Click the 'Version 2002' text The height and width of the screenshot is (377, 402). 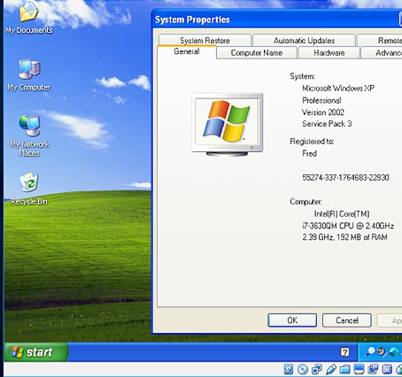click(x=323, y=112)
